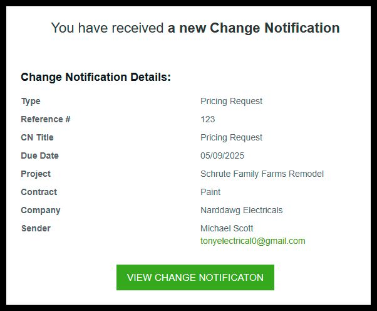
Task: Click the Due Date value 05/09/2025
Action: pyautogui.click(x=222, y=155)
